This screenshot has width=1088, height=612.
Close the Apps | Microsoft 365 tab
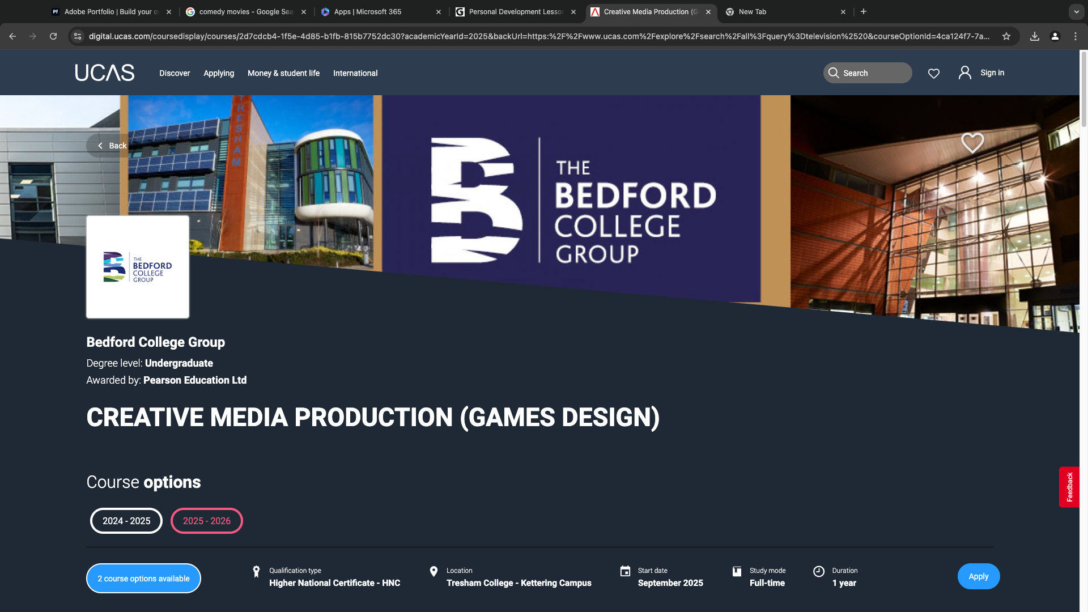point(439,12)
